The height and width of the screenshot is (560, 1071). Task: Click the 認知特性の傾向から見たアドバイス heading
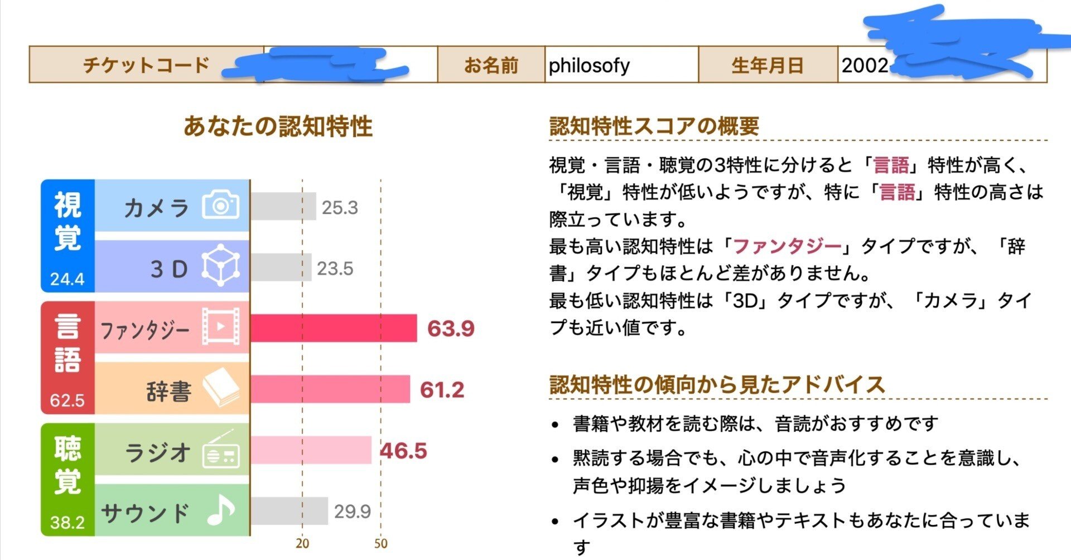717,385
